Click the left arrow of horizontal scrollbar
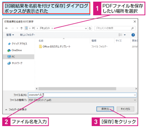 [37, 88]
